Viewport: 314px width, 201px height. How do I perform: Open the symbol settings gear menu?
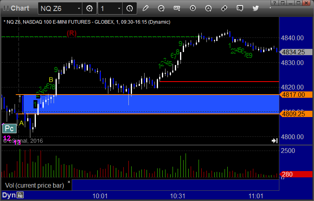89,8
